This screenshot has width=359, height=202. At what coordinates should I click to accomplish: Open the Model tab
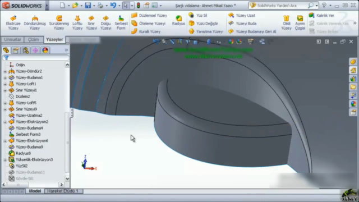click(35, 191)
